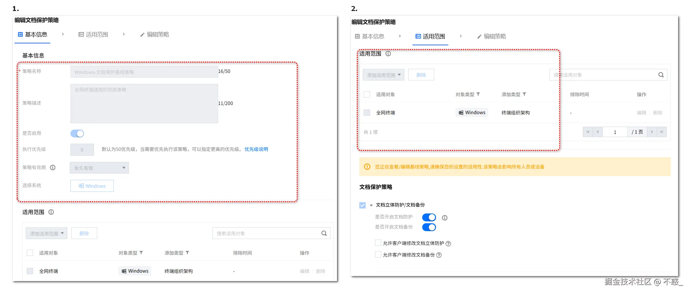691x294 pixels.
Task: Click Windows tag in panel 2 row
Action: [x=472, y=113]
